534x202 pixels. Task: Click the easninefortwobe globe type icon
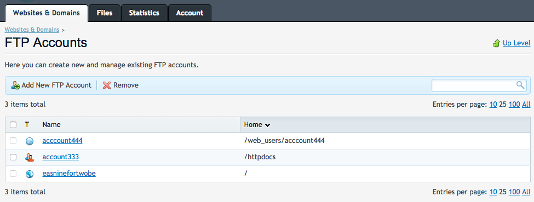coord(30,174)
